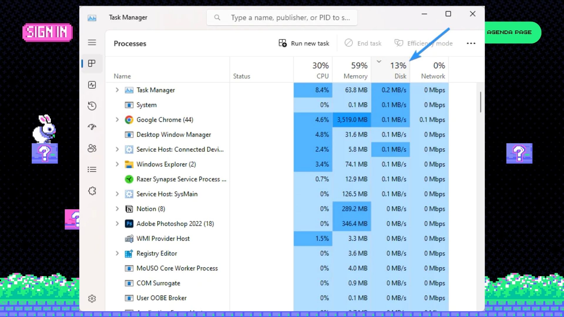Select Chrome memory cell 3,519.0 MB

pos(352,120)
